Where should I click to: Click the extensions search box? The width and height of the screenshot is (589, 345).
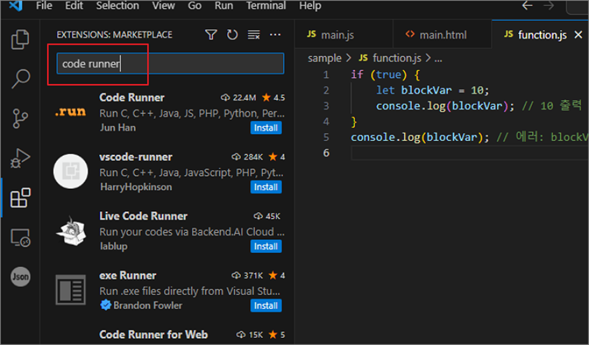(x=170, y=63)
